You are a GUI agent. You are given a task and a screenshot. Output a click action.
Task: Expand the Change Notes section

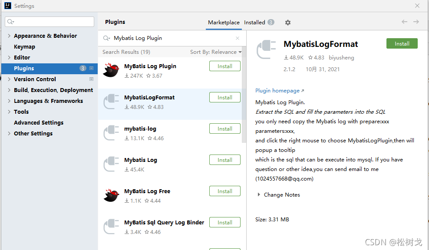[x=258, y=195]
